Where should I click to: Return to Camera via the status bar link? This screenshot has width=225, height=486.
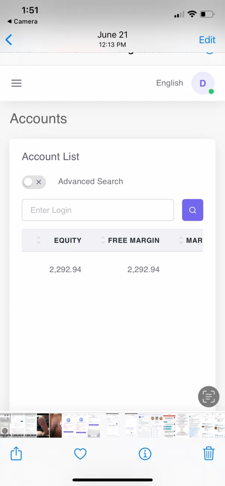coord(22,21)
